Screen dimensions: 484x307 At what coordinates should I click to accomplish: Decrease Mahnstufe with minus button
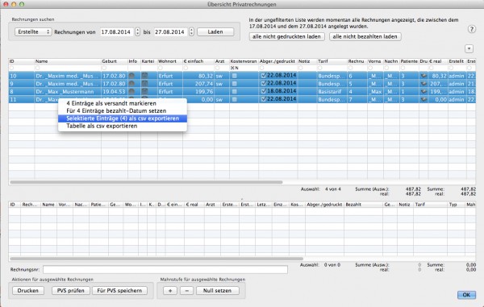(x=187, y=291)
